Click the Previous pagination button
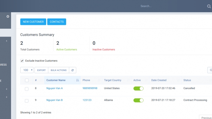 coord(206,117)
